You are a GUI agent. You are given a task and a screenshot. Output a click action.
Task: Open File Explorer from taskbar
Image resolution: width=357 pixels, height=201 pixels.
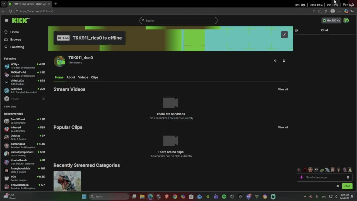click(142, 197)
